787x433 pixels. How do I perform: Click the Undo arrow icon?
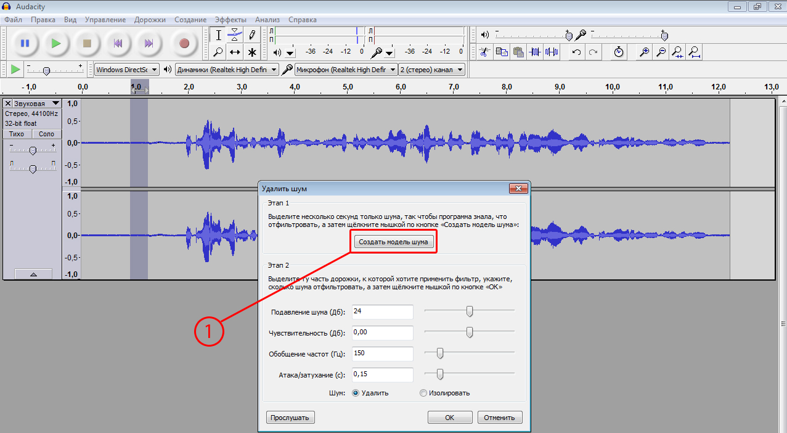click(x=576, y=52)
